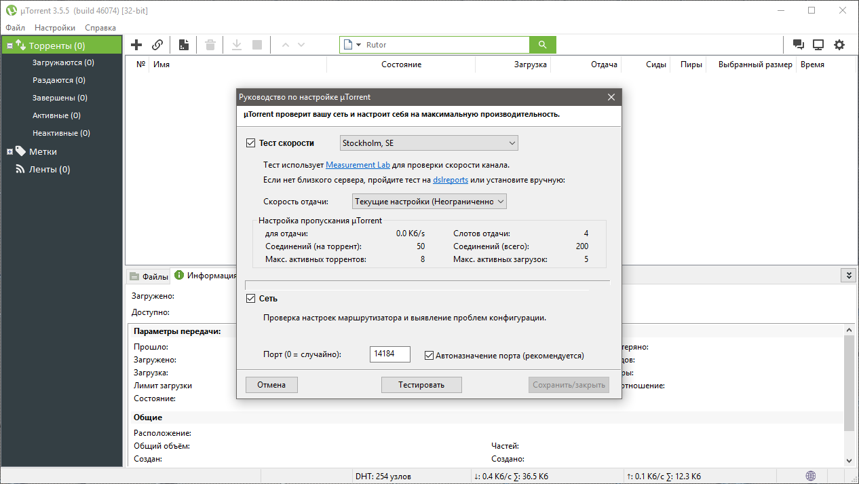Click the Files tab folder icon

[134, 276]
